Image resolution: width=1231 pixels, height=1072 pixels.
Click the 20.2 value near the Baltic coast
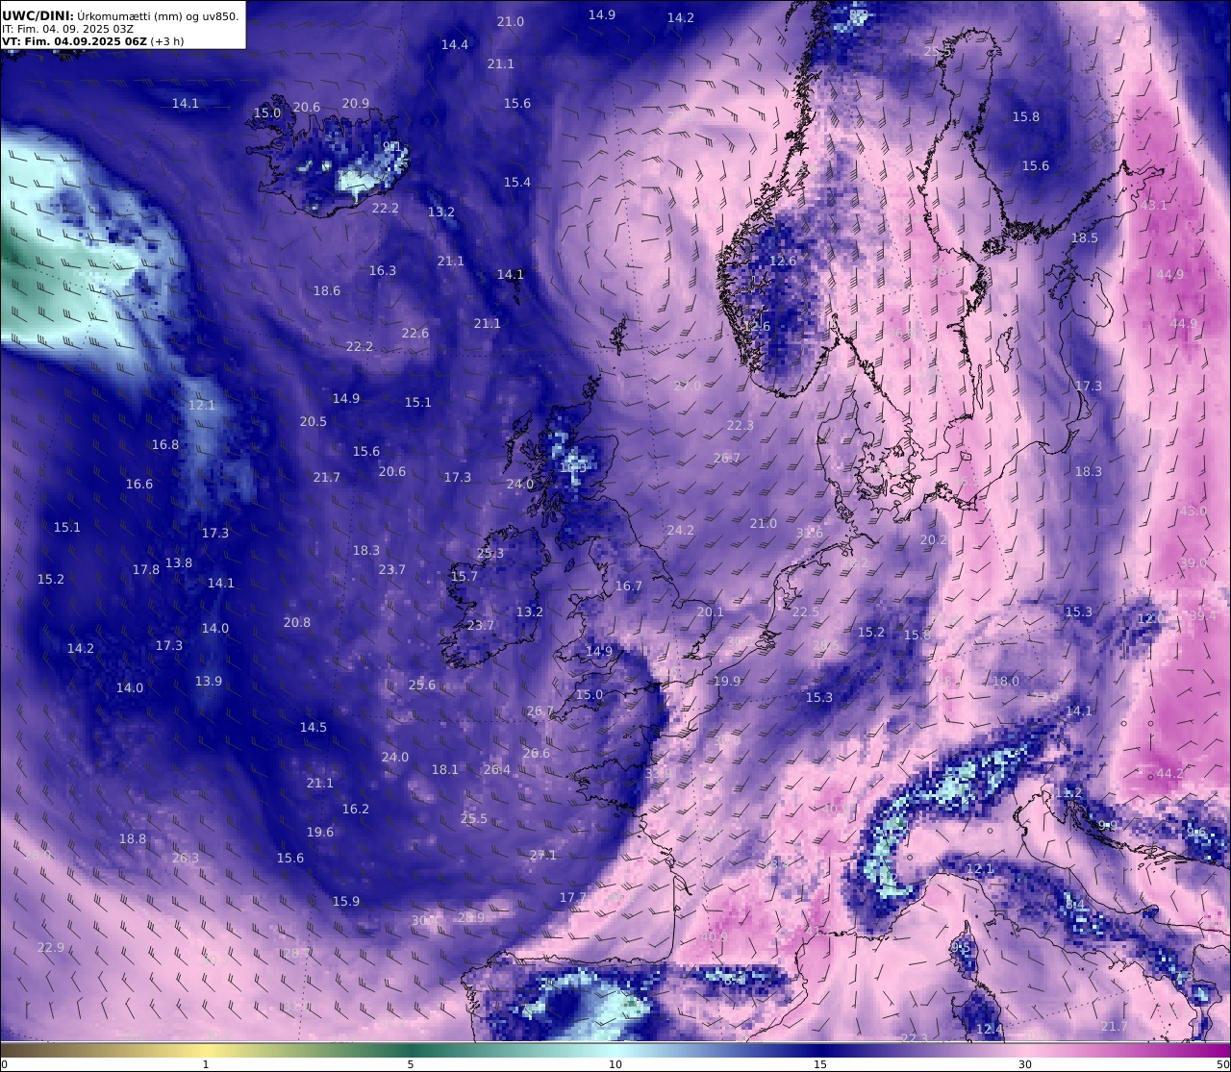[x=934, y=541]
